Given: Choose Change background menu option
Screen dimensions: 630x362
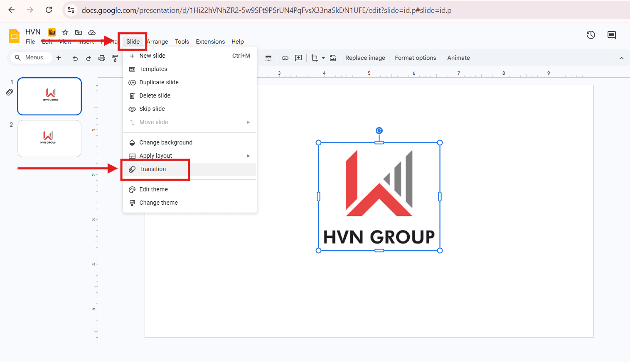Looking at the screenshot, I should point(166,142).
